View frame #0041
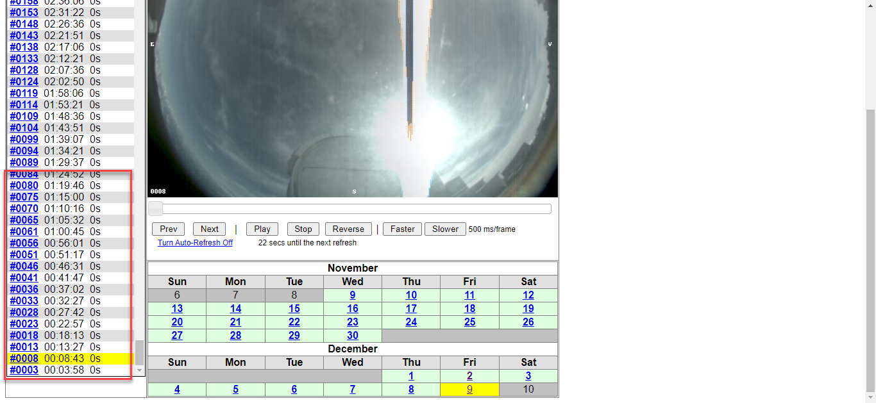Image resolution: width=876 pixels, height=403 pixels. point(24,277)
